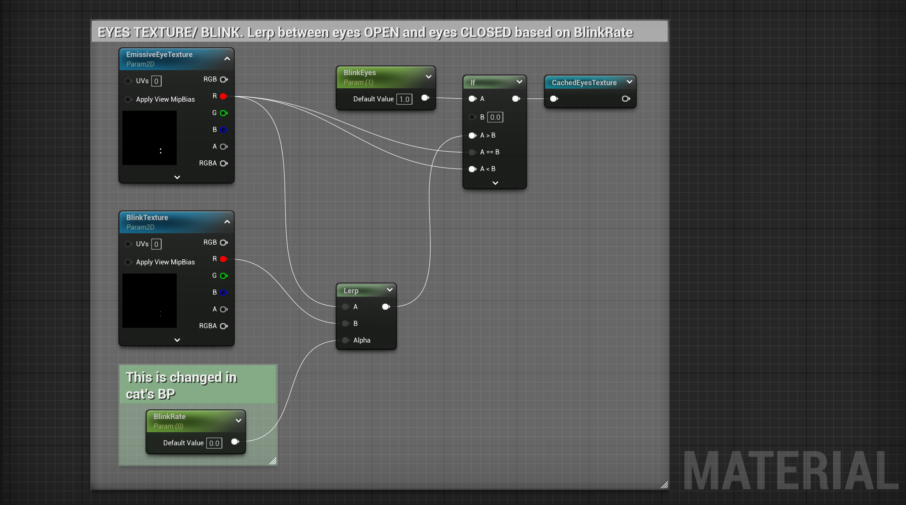This screenshot has height=505, width=906.
Task: Select the BlinkEyes node title
Action: 359,72
